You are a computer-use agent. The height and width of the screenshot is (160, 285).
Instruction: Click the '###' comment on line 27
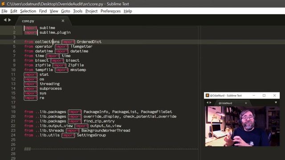click(x=28, y=149)
